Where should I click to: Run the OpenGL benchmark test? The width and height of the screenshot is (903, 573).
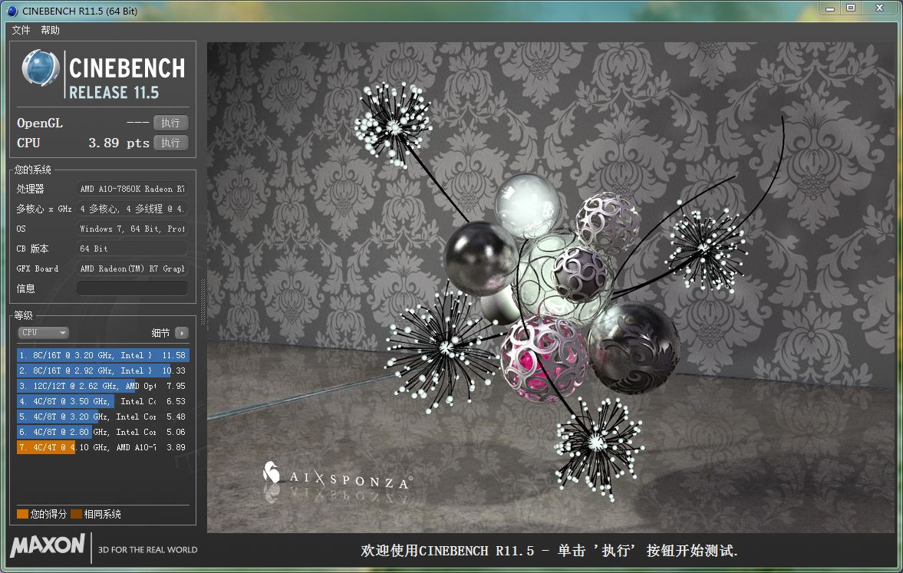pyautogui.click(x=170, y=123)
